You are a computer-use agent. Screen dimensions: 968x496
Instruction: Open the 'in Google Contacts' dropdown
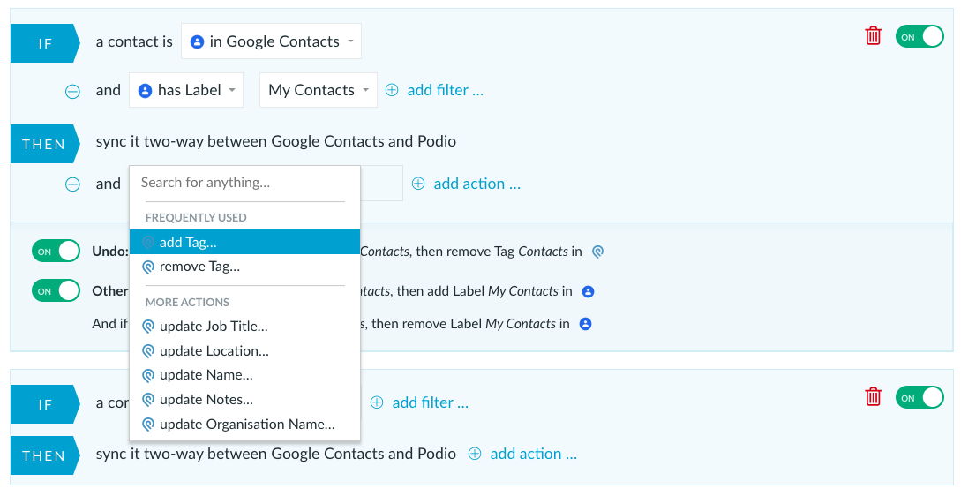pyautogui.click(x=271, y=41)
